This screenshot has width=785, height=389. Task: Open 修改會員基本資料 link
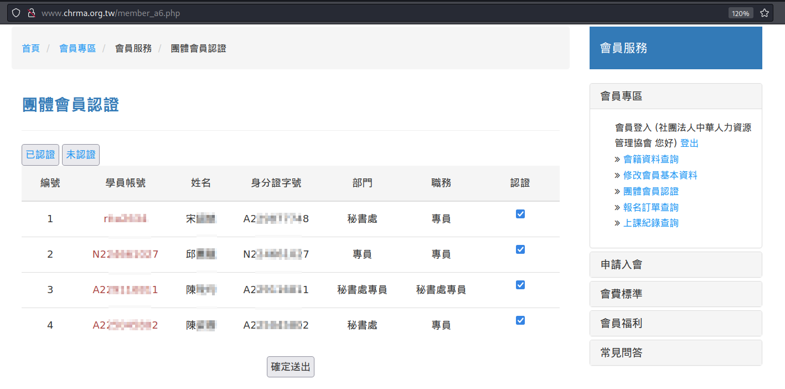660,175
